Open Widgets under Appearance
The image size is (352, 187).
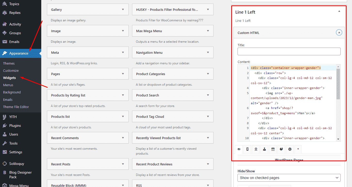[10, 78]
